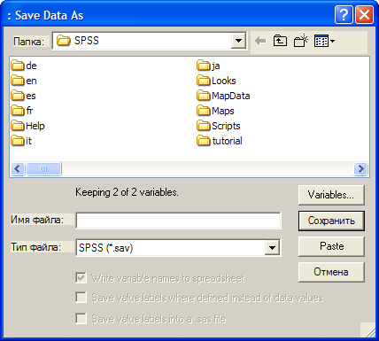Click Отмена to cancel
The image size is (379, 341).
[331, 272]
